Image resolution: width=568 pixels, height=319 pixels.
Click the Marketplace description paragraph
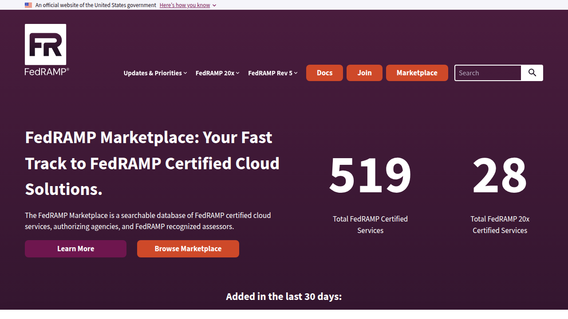click(x=148, y=221)
